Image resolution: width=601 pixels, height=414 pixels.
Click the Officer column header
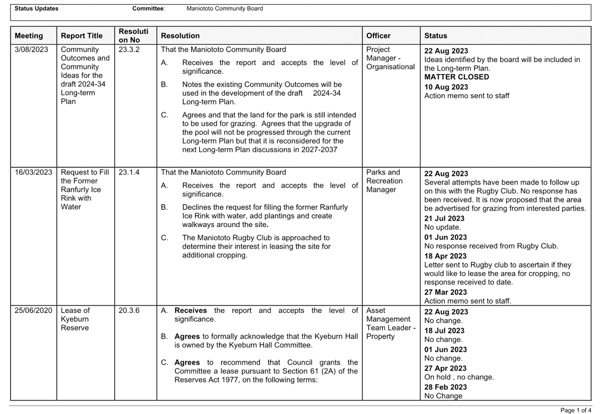pos(378,36)
